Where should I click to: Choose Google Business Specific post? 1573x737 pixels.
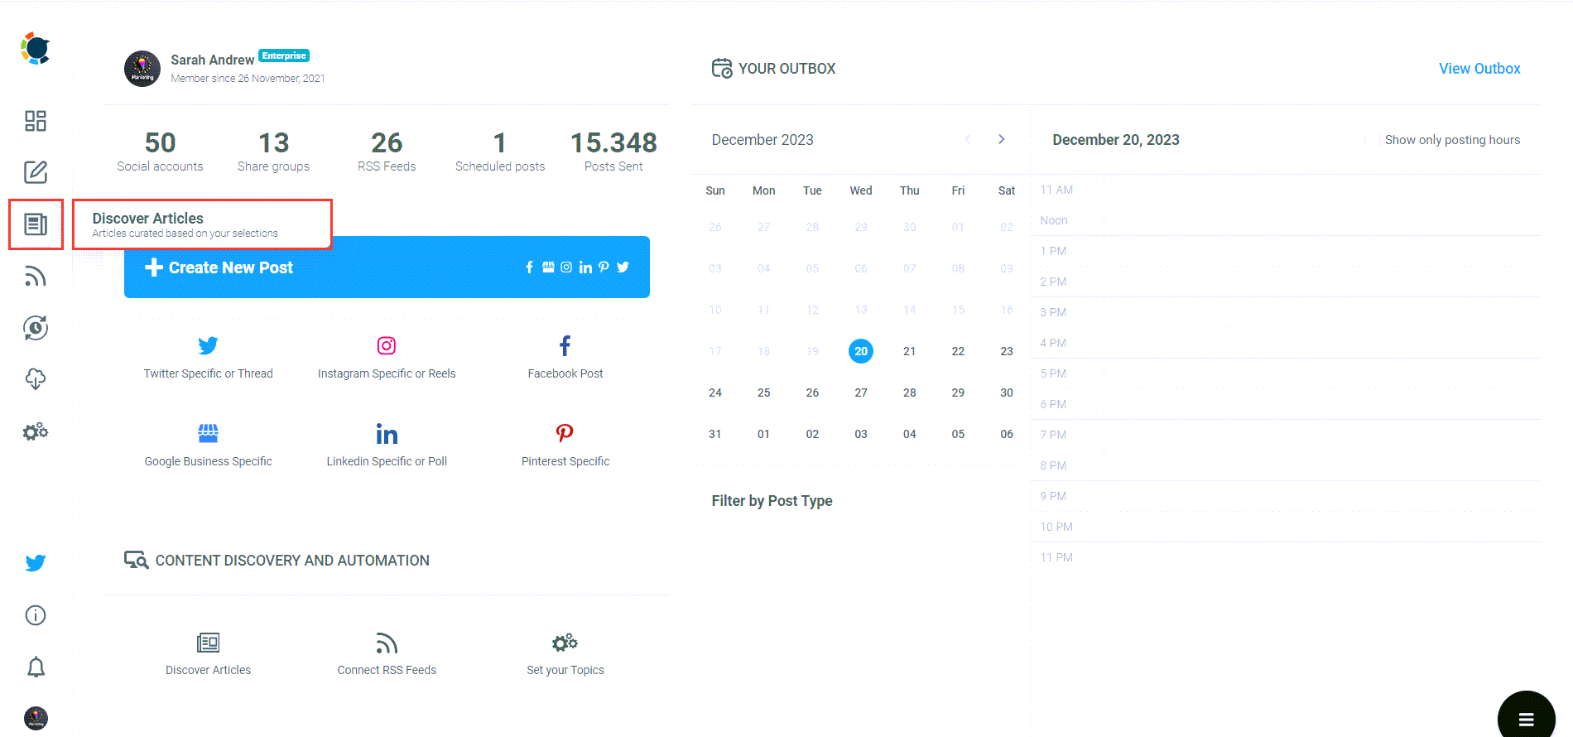[x=208, y=445]
